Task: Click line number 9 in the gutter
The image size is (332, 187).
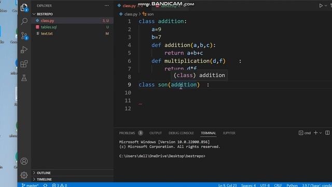Action: coord(129,85)
